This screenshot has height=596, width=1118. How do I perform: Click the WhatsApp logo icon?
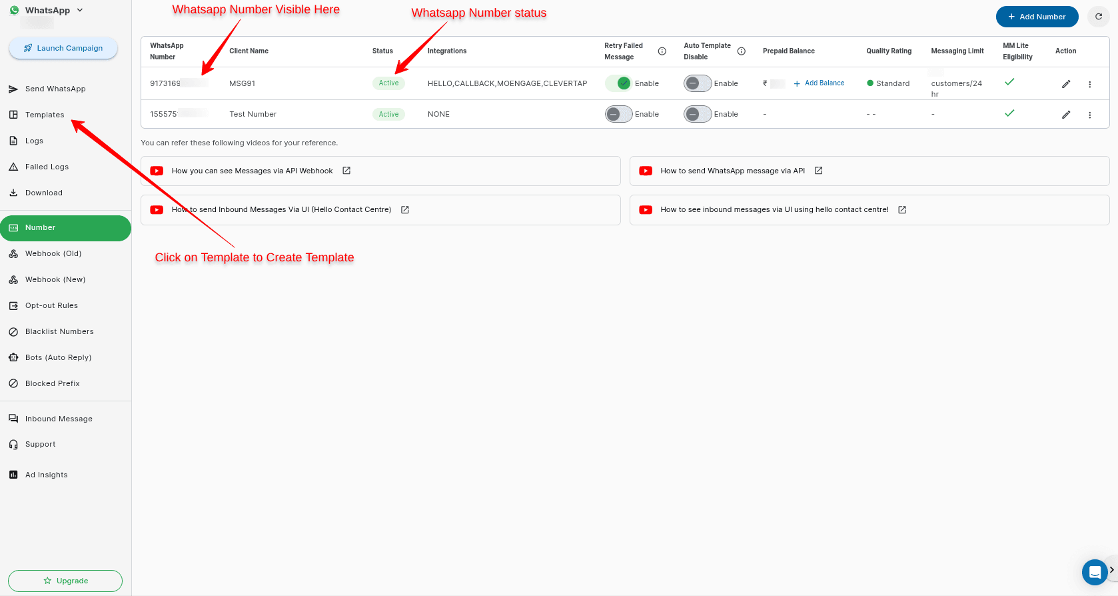pos(14,10)
